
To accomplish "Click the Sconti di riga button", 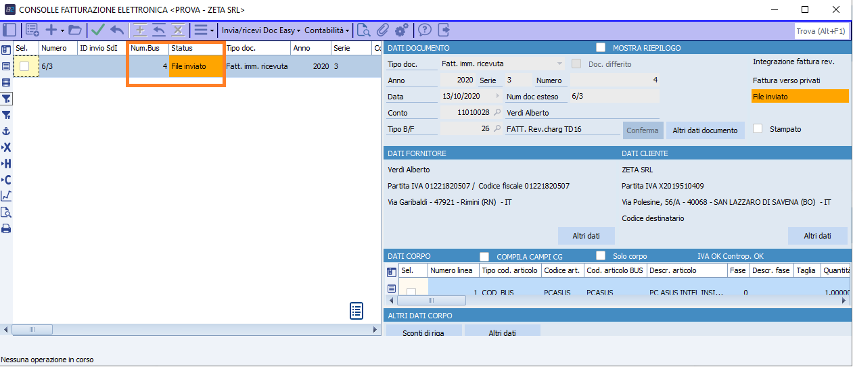I will point(423,333).
